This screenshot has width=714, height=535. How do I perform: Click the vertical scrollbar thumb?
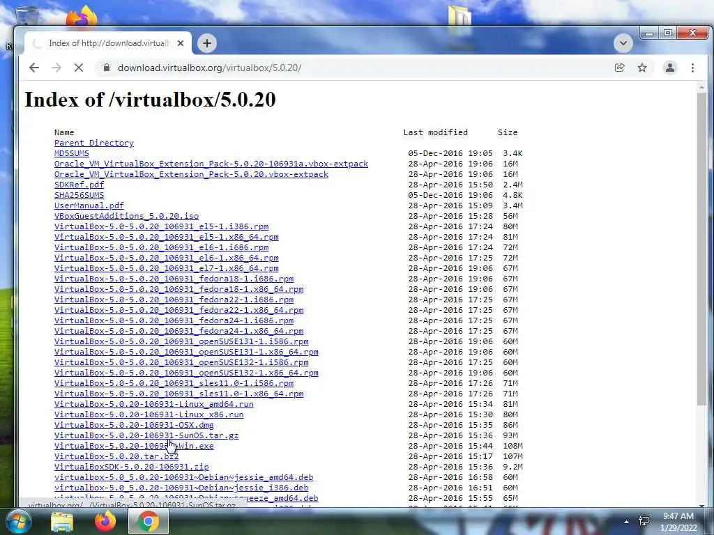[x=701, y=249]
